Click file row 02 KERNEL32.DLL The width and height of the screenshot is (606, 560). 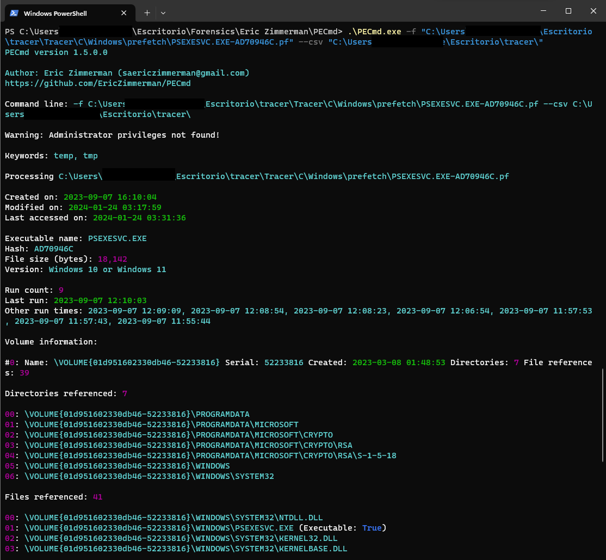tap(171, 538)
